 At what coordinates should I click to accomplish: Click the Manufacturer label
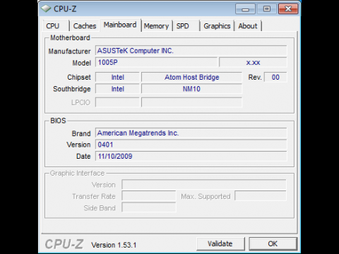69,51
